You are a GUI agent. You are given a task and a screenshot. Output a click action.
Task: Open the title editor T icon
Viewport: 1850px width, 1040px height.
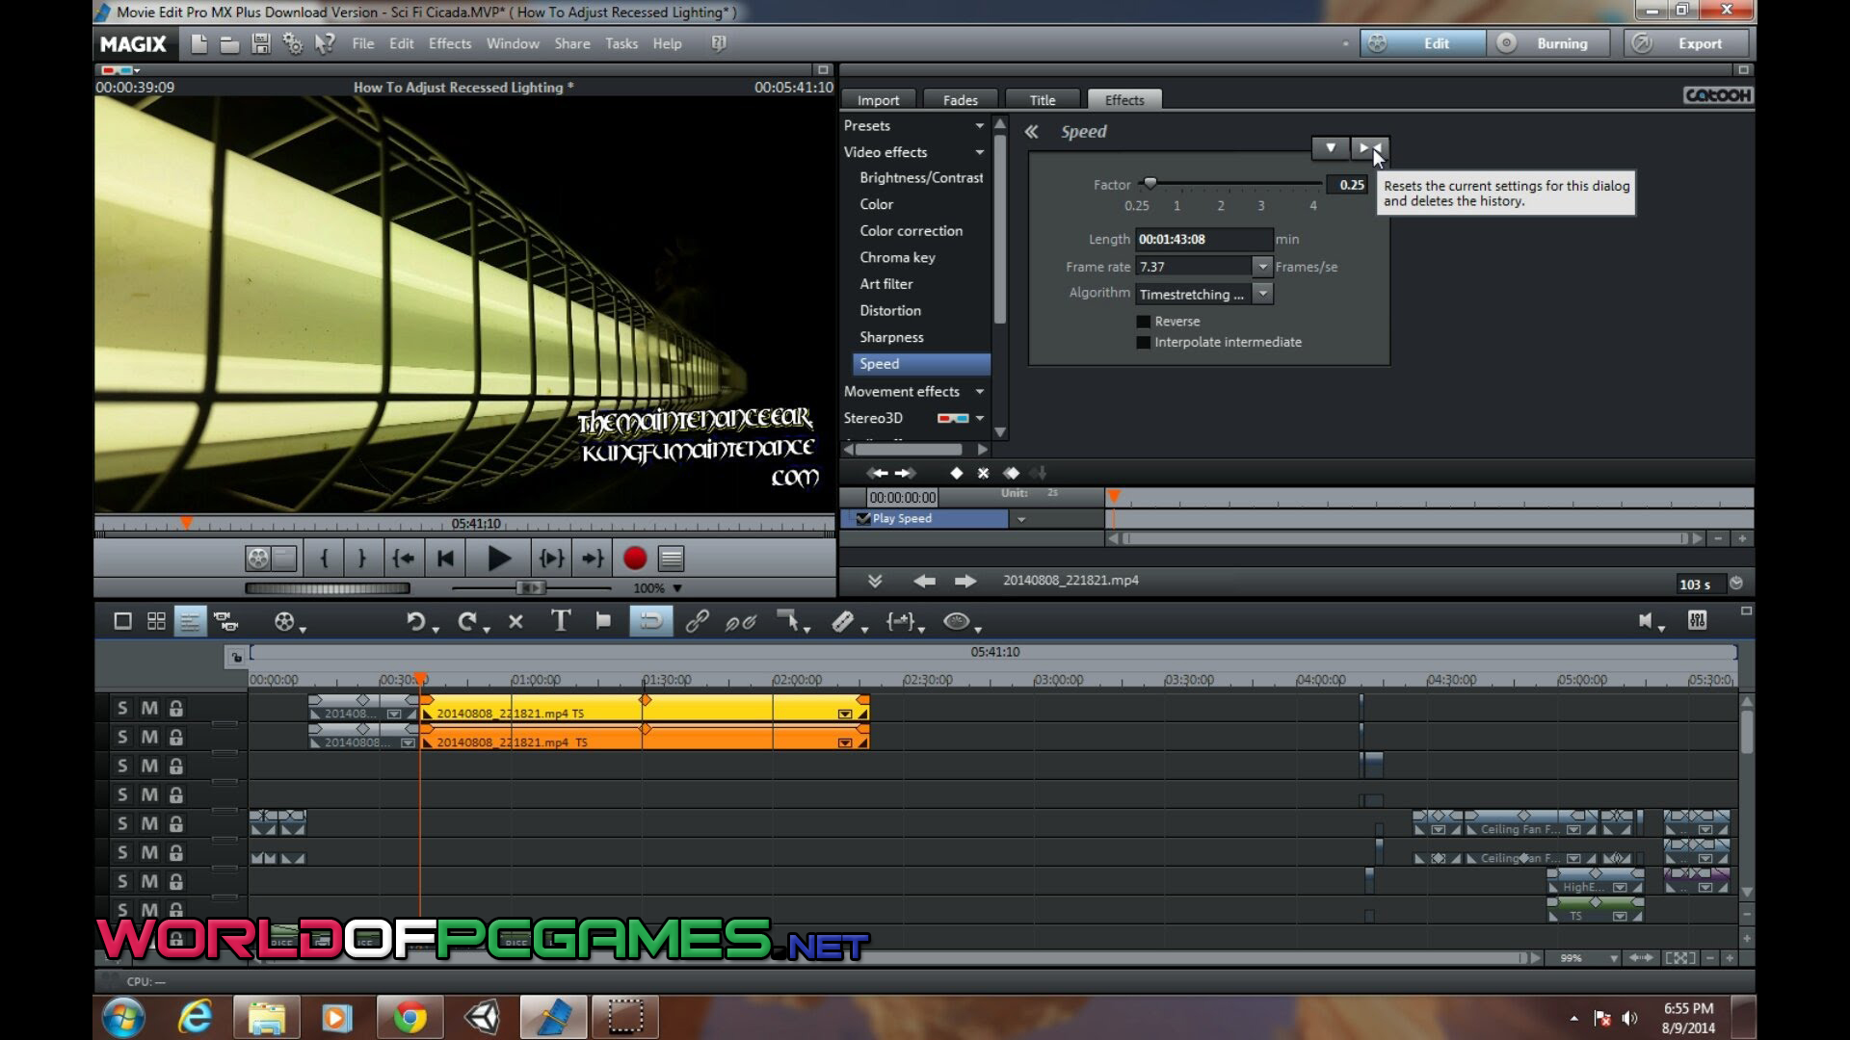[x=561, y=621]
